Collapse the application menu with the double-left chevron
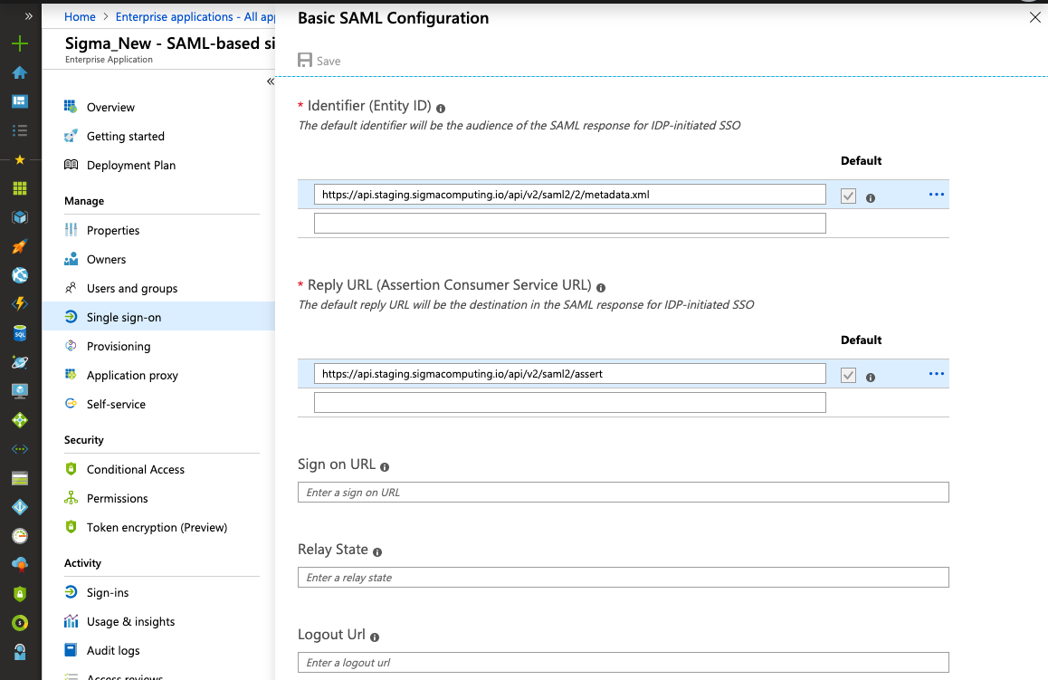 [x=270, y=81]
